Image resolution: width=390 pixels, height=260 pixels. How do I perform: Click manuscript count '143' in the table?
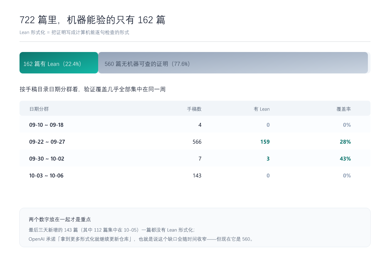(x=197, y=175)
